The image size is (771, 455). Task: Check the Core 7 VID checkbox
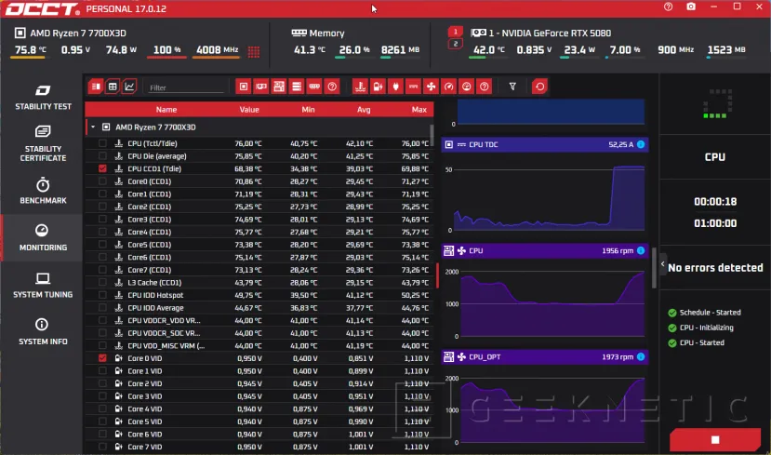(102, 447)
